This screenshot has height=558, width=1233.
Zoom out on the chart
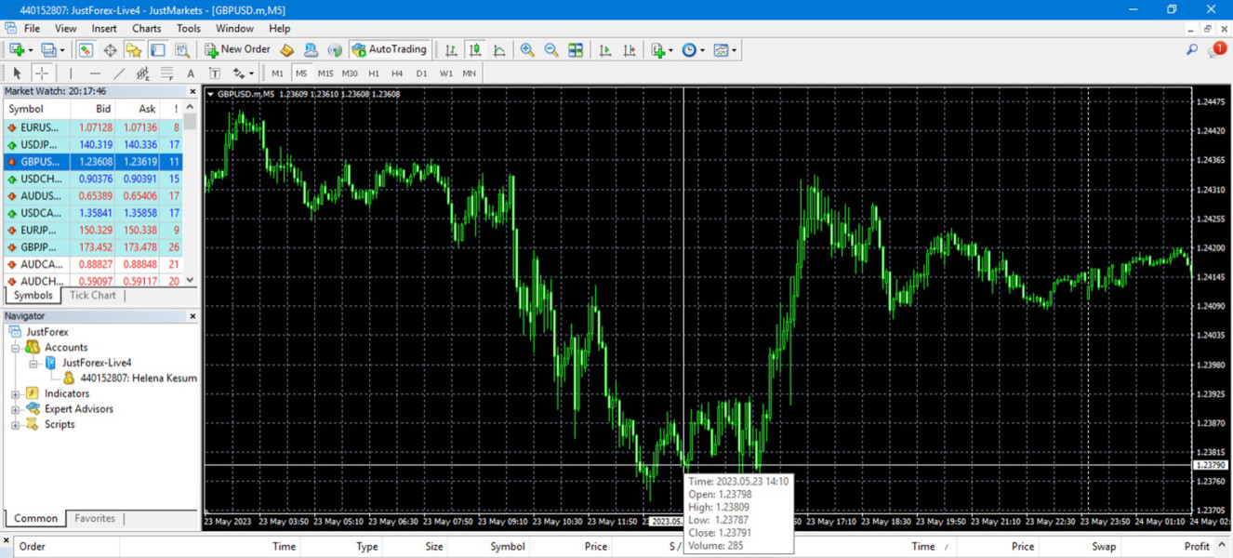551,50
